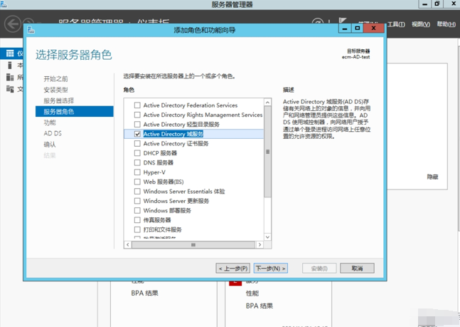
Task: Click the 取消 button
Action: tap(357, 268)
